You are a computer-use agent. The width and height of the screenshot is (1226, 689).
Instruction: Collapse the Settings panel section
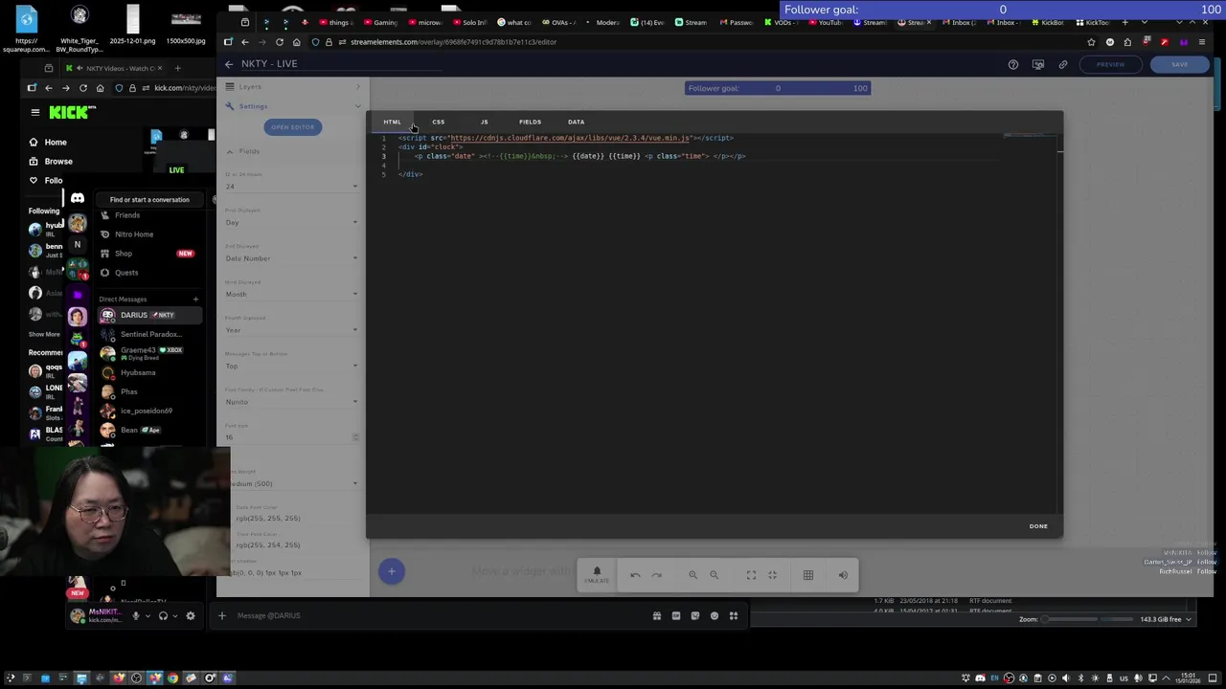coord(292,106)
